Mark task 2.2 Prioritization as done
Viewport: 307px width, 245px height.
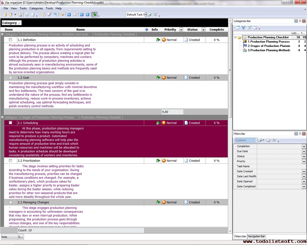click(11, 161)
